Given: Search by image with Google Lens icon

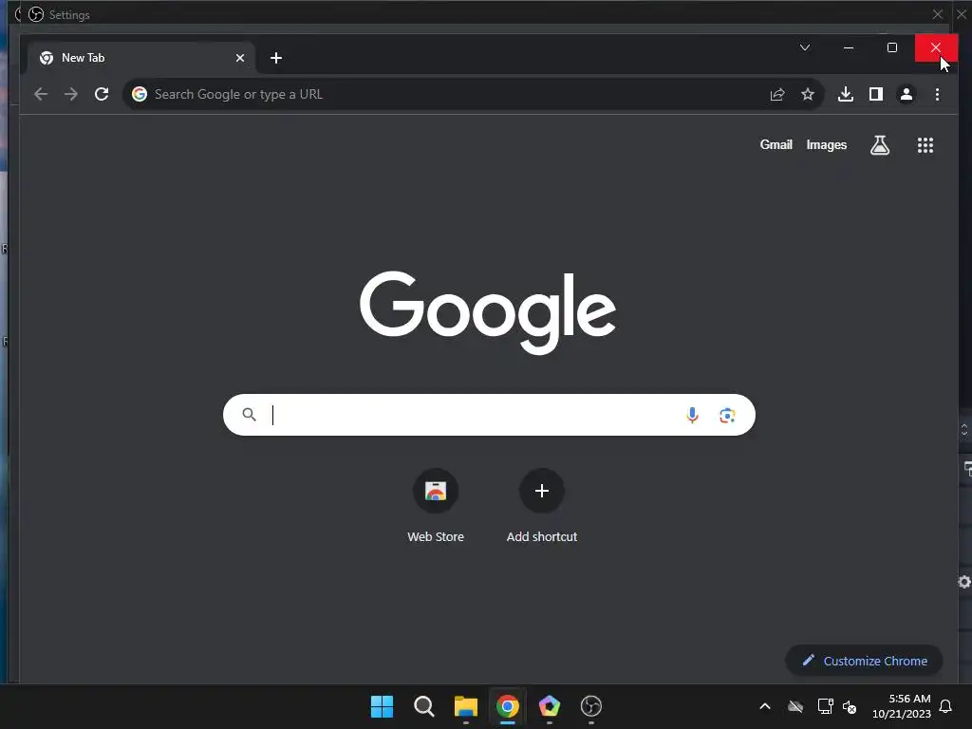Looking at the screenshot, I should point(727,415).
